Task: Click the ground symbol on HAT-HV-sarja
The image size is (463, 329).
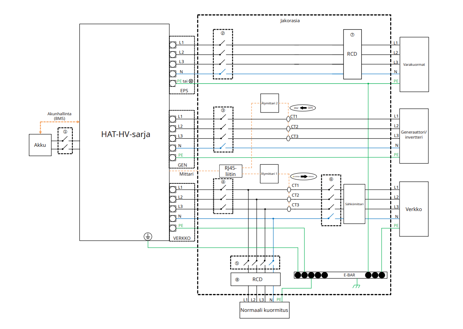Action: (148, 237)
